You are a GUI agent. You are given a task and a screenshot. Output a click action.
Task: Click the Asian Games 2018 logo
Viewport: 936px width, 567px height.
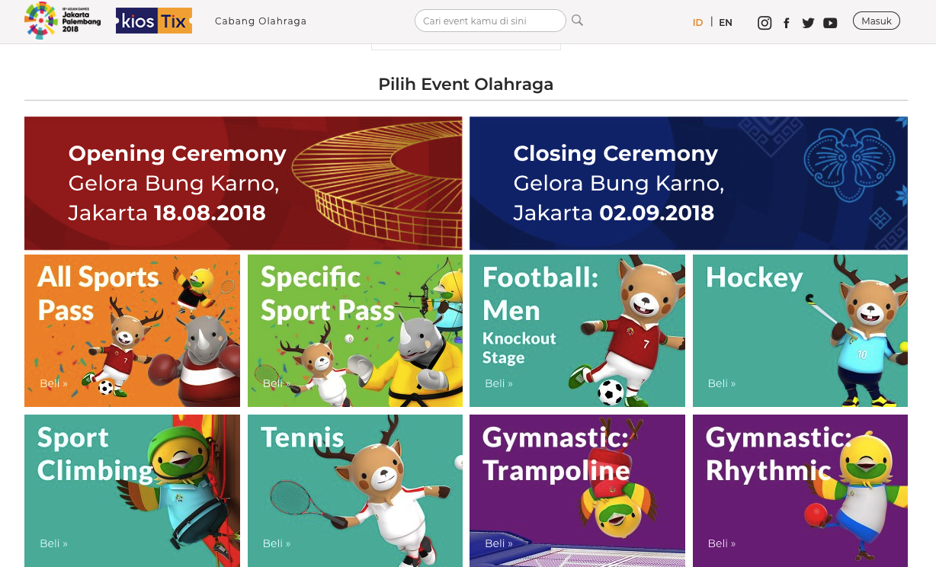(63, 21)
